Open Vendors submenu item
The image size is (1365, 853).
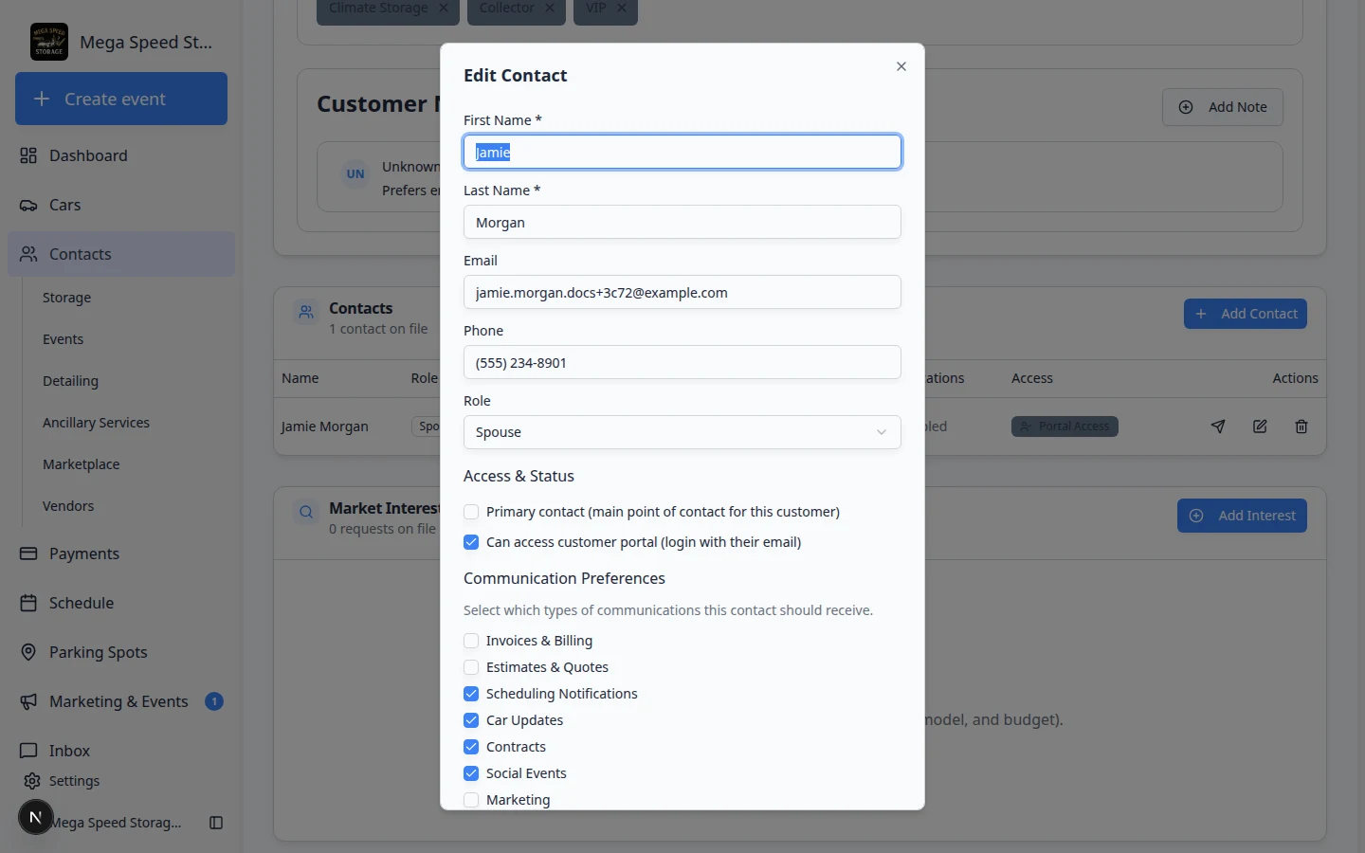point(68,506)
